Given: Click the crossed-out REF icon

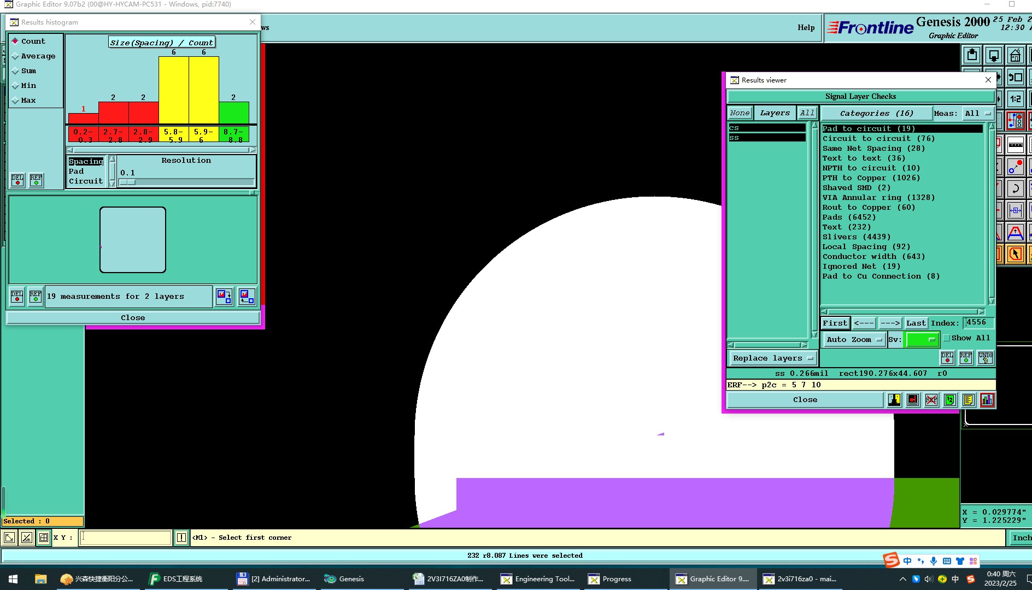Looking at the screenshot, I should pos(931,400).
